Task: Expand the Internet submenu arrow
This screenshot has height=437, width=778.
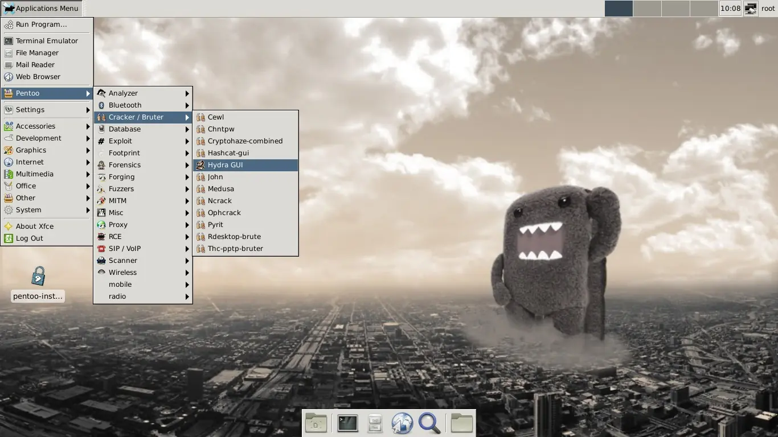Action: pos(88,162)
